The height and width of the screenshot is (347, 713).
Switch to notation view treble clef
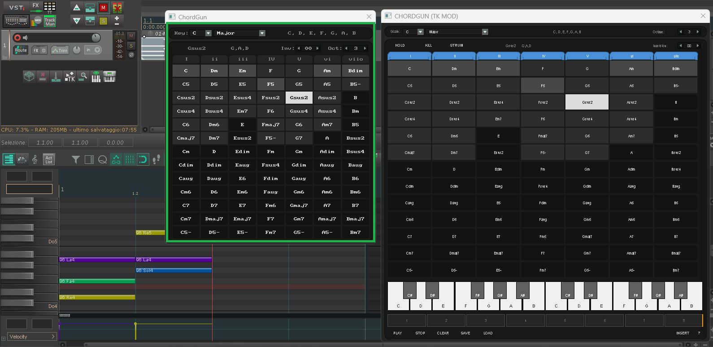pyautogui.click(x=35, y=159)
